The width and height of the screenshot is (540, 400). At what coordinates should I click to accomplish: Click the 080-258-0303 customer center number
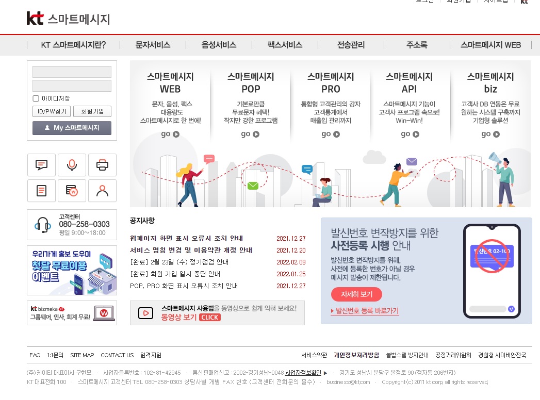tap(85, 224)
